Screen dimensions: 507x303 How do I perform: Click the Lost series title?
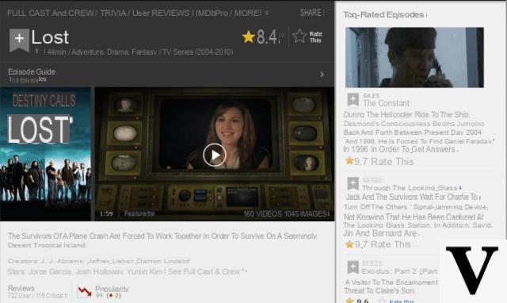tap(50, 37)
